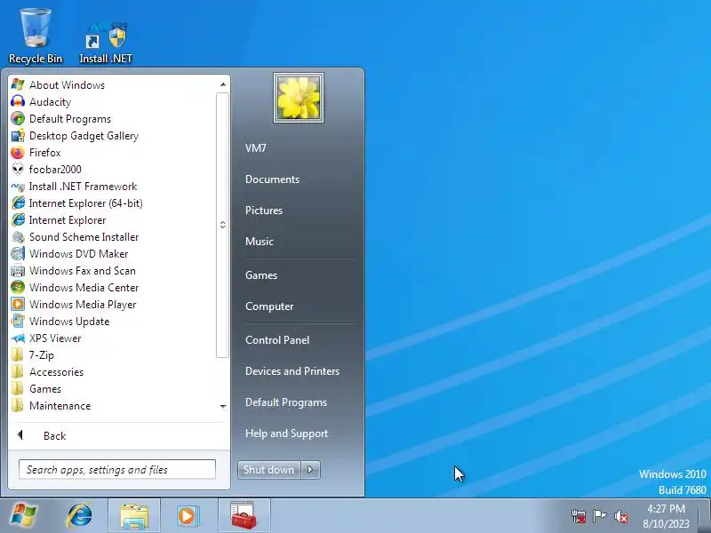
Task: Open Devices and Printers
Action: (x=292, y=371)
